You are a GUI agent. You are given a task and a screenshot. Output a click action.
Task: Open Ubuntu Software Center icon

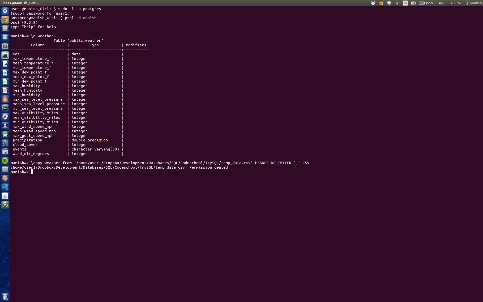[x=5, y=99]
